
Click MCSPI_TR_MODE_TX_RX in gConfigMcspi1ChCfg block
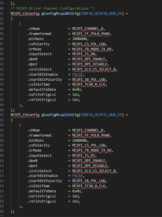coord(92,150)
